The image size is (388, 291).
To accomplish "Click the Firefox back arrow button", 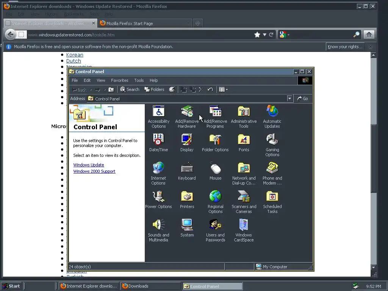I will click(11, 34).
